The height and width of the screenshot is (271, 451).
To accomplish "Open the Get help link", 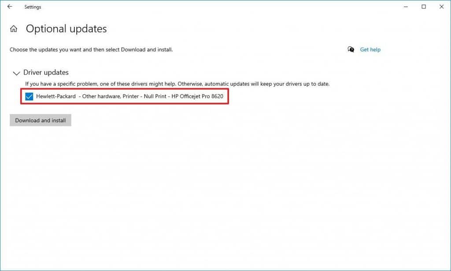I will pyautogui.click(x=370, y=49).
